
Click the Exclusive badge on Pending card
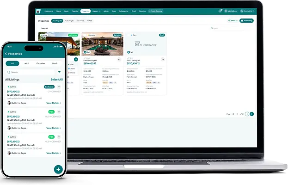click(x=117, y=35)
